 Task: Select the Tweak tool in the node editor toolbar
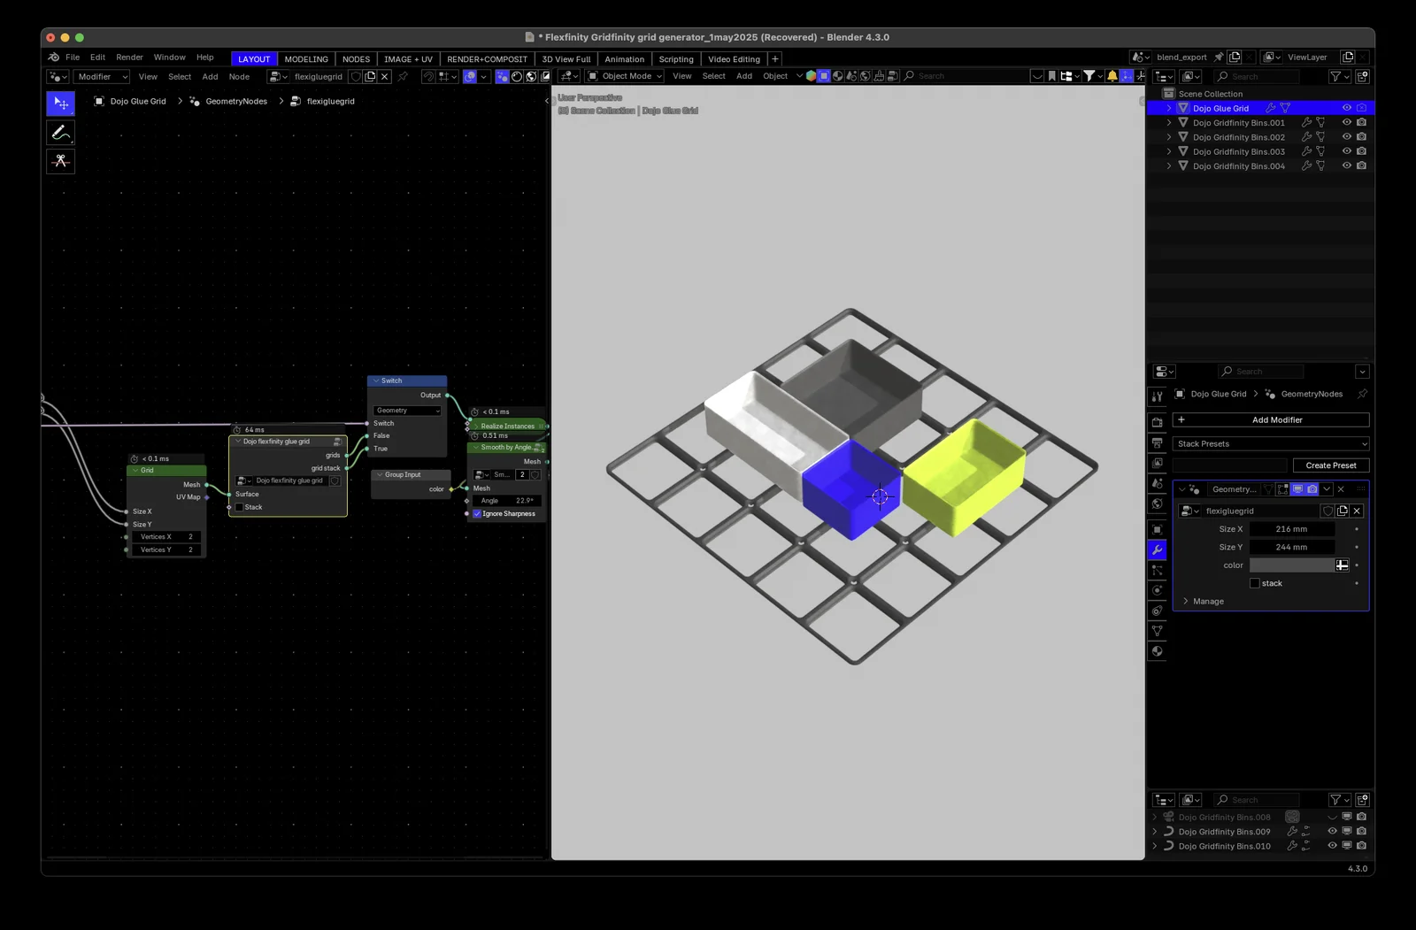[x=60, y=103]
